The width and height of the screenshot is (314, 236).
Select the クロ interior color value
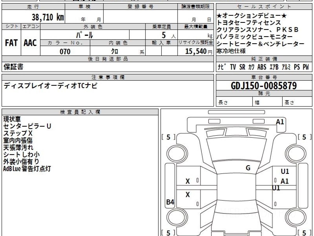coord(115,52)
